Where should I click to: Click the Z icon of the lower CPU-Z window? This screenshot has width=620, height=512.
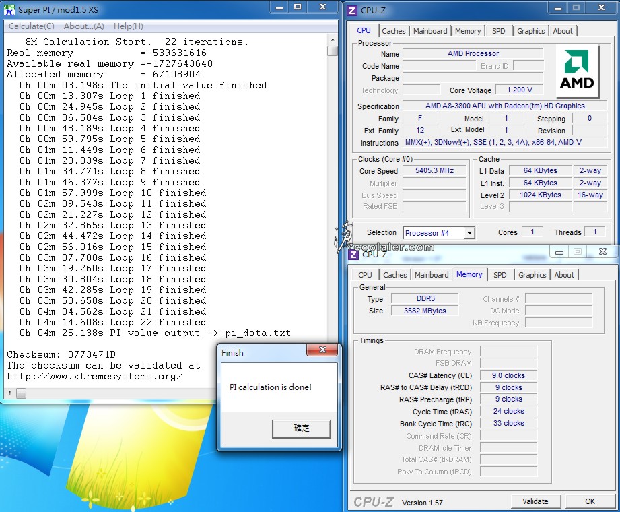coord(353,255)
